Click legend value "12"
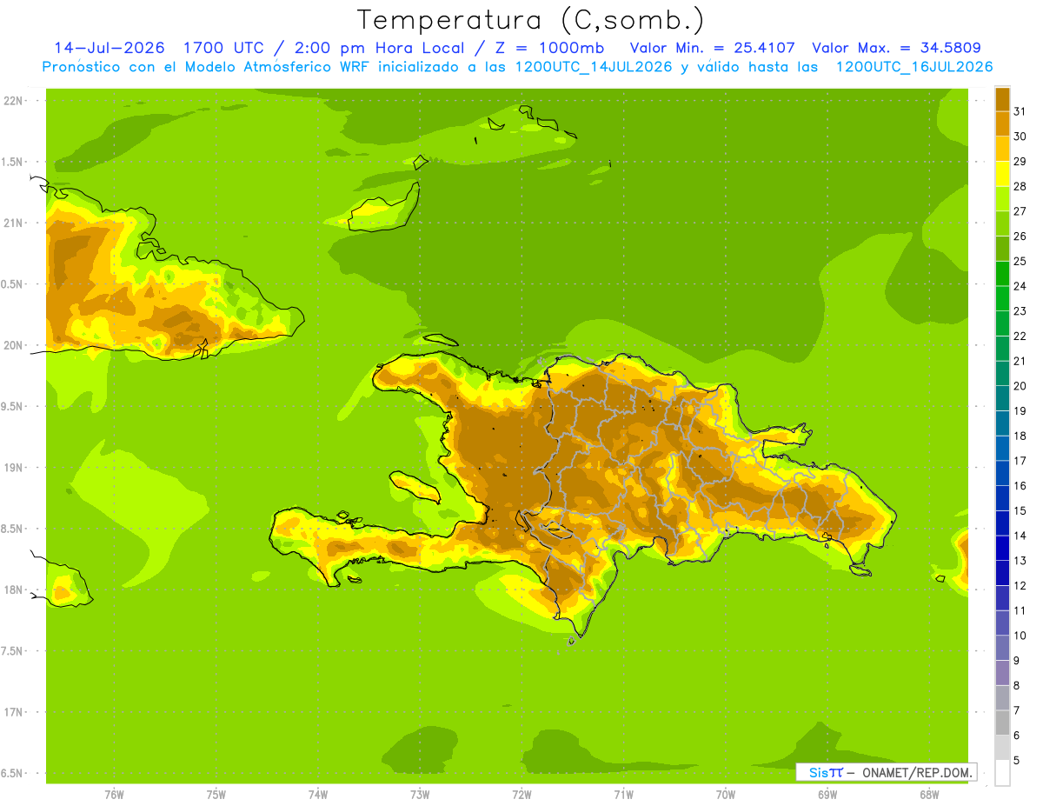The width and height of the screenshot is (1043, 806). 1020,586
